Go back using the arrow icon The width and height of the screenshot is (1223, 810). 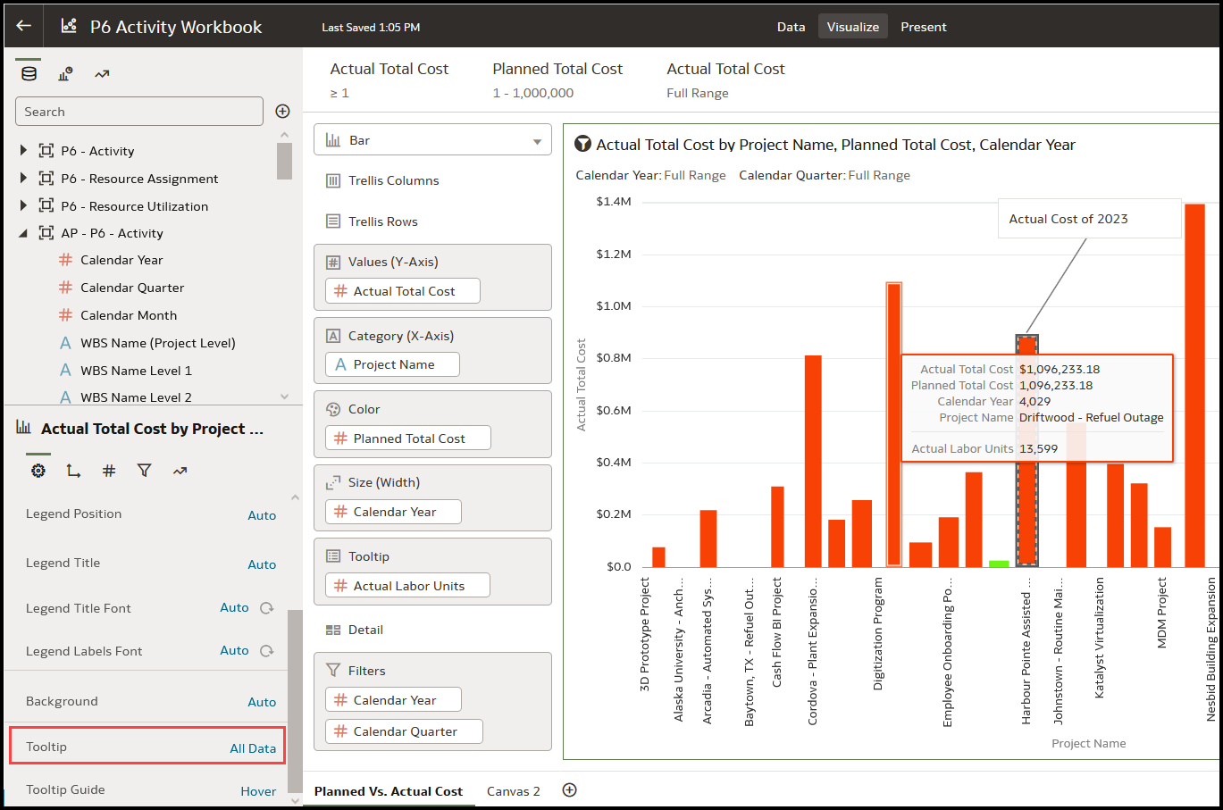[x=24, y=26]
